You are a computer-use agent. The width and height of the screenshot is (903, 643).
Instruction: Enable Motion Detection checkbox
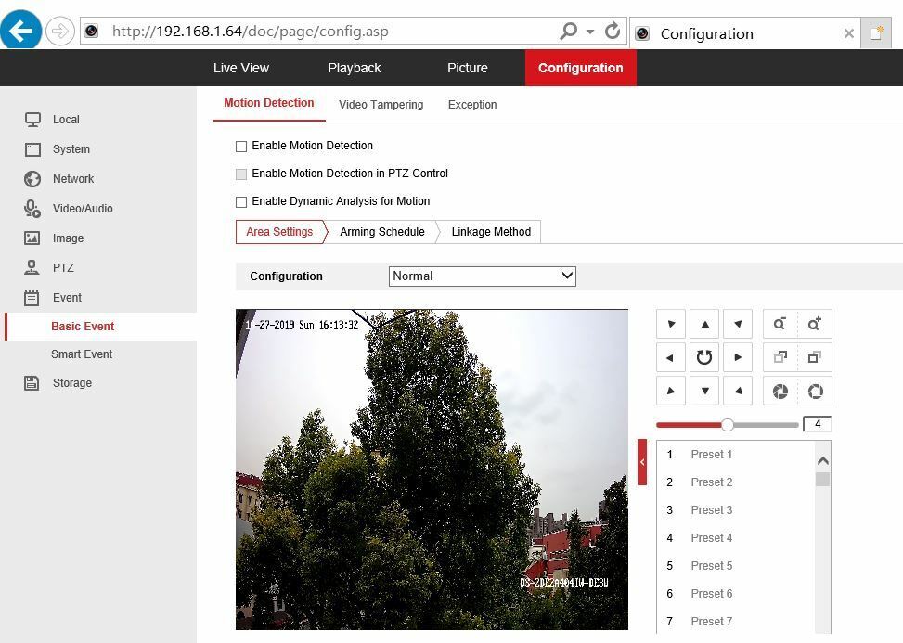[241, 147]
